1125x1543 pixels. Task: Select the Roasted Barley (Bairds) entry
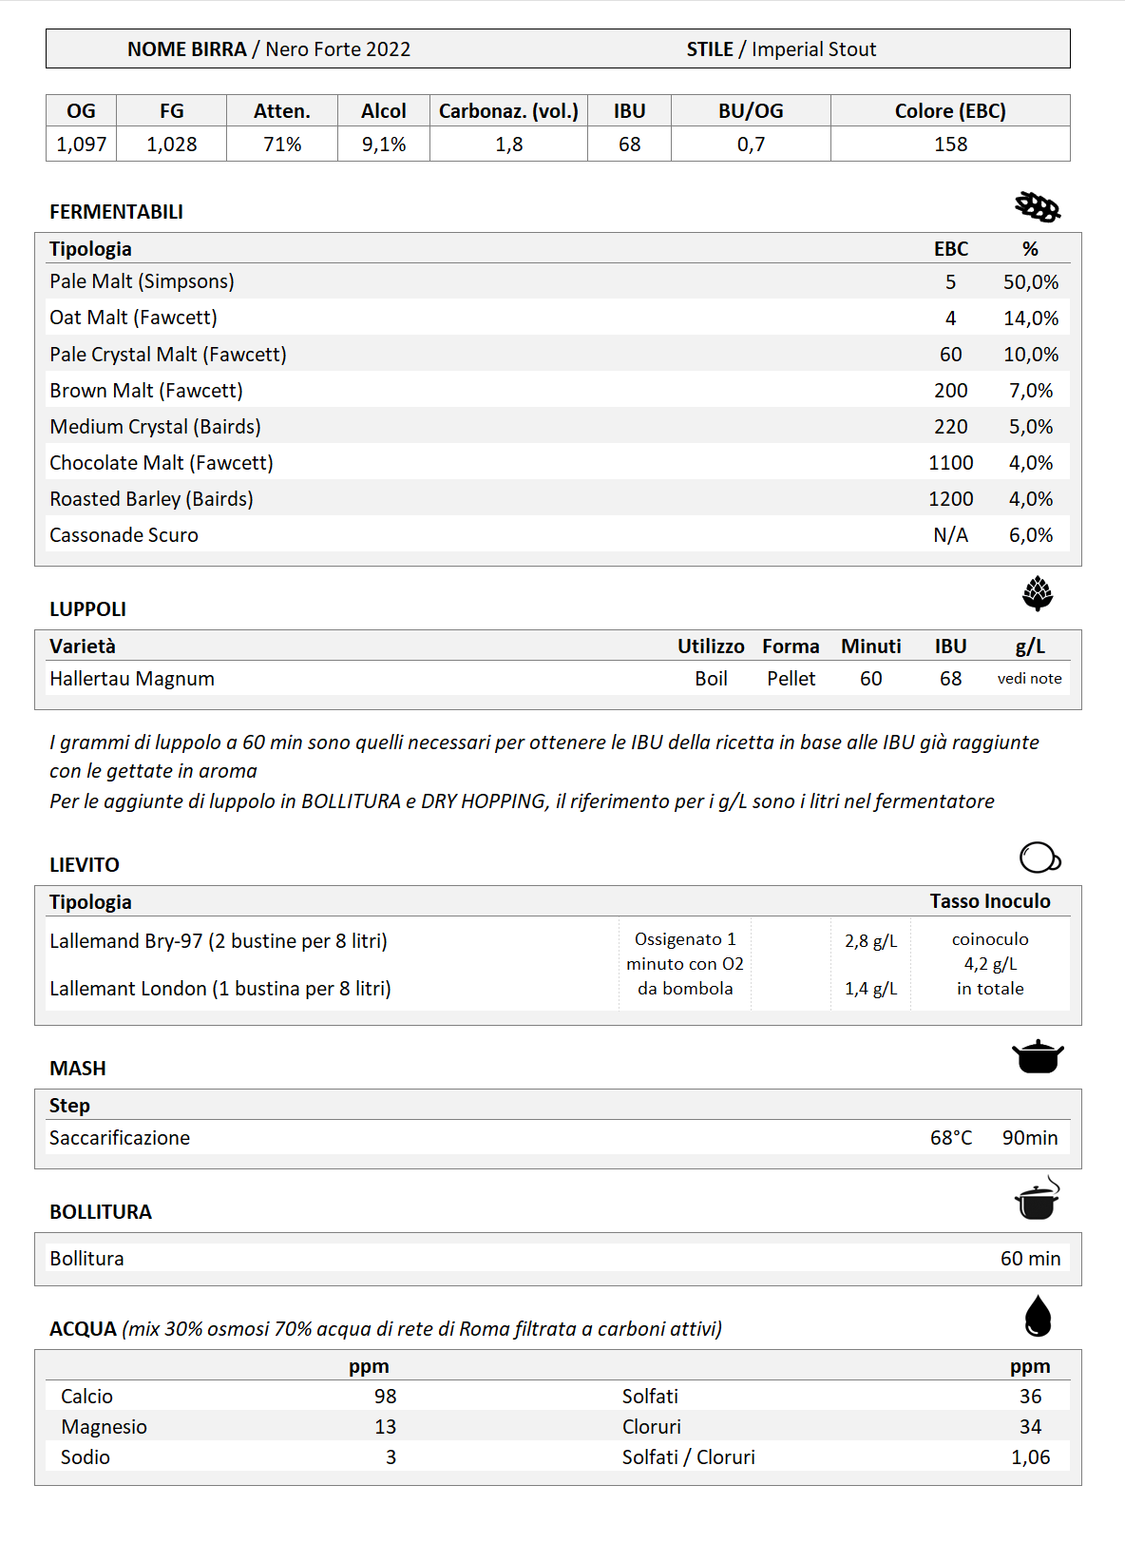click(x=152, y=499)
